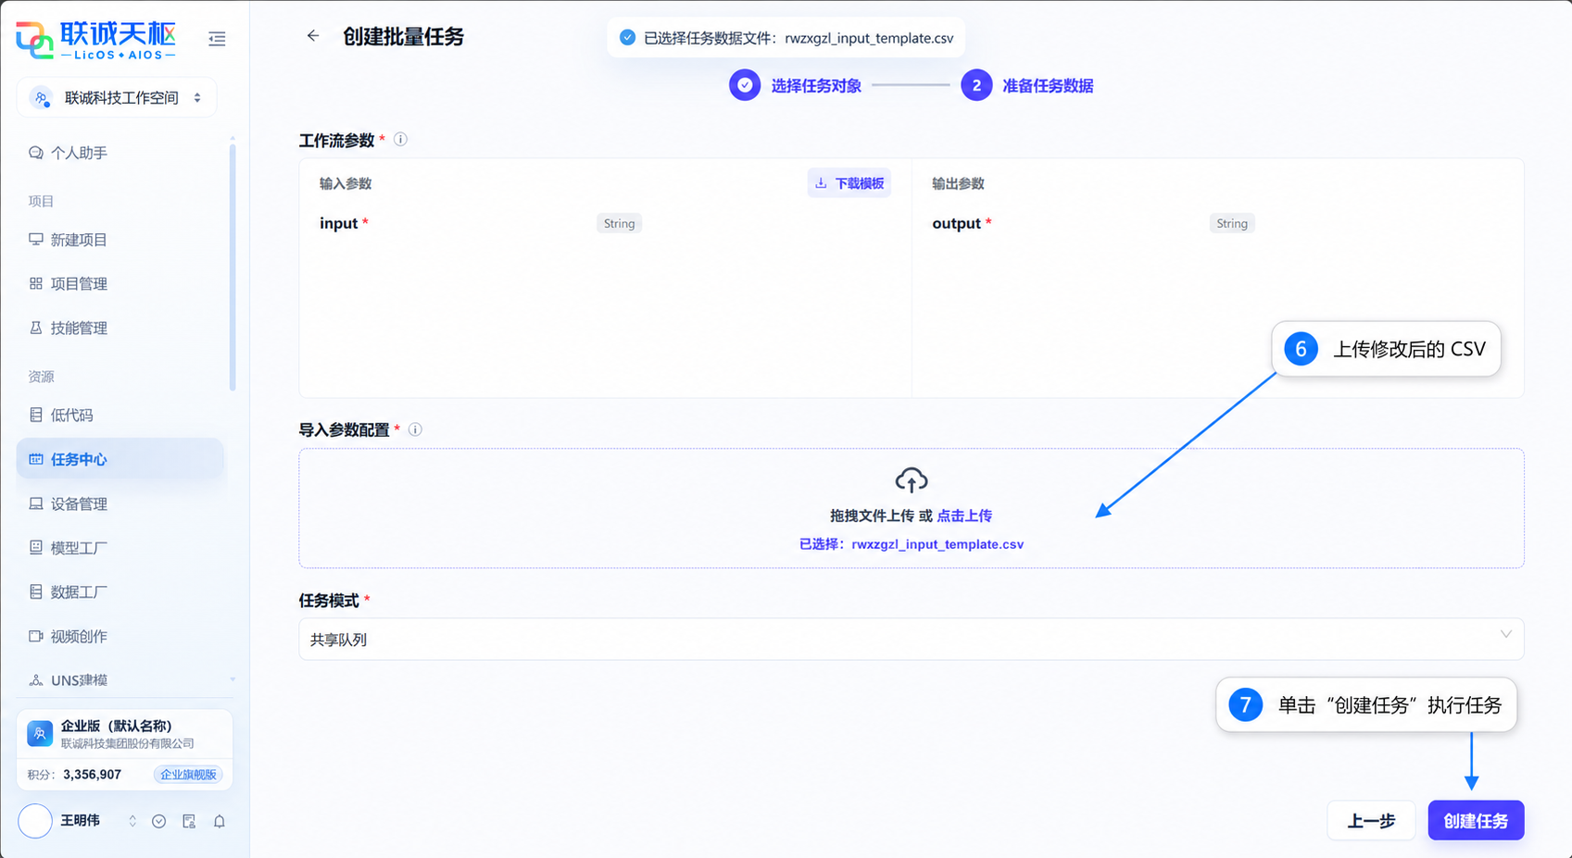1572x858 pixels.
Task: Click the 下载模板 button
Action: pyautogui.click(x=849, y=183)
